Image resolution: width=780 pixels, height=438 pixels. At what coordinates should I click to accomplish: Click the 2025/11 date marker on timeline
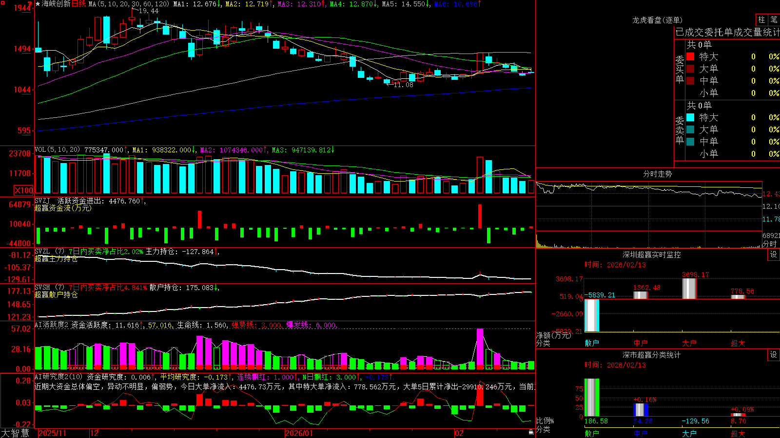(52, 433)
